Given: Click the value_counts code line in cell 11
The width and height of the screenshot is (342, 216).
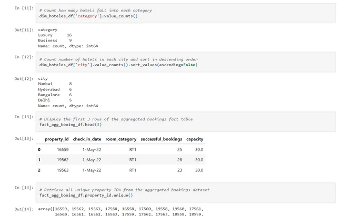Looking at the screenshot, I should tap(88, 16).
